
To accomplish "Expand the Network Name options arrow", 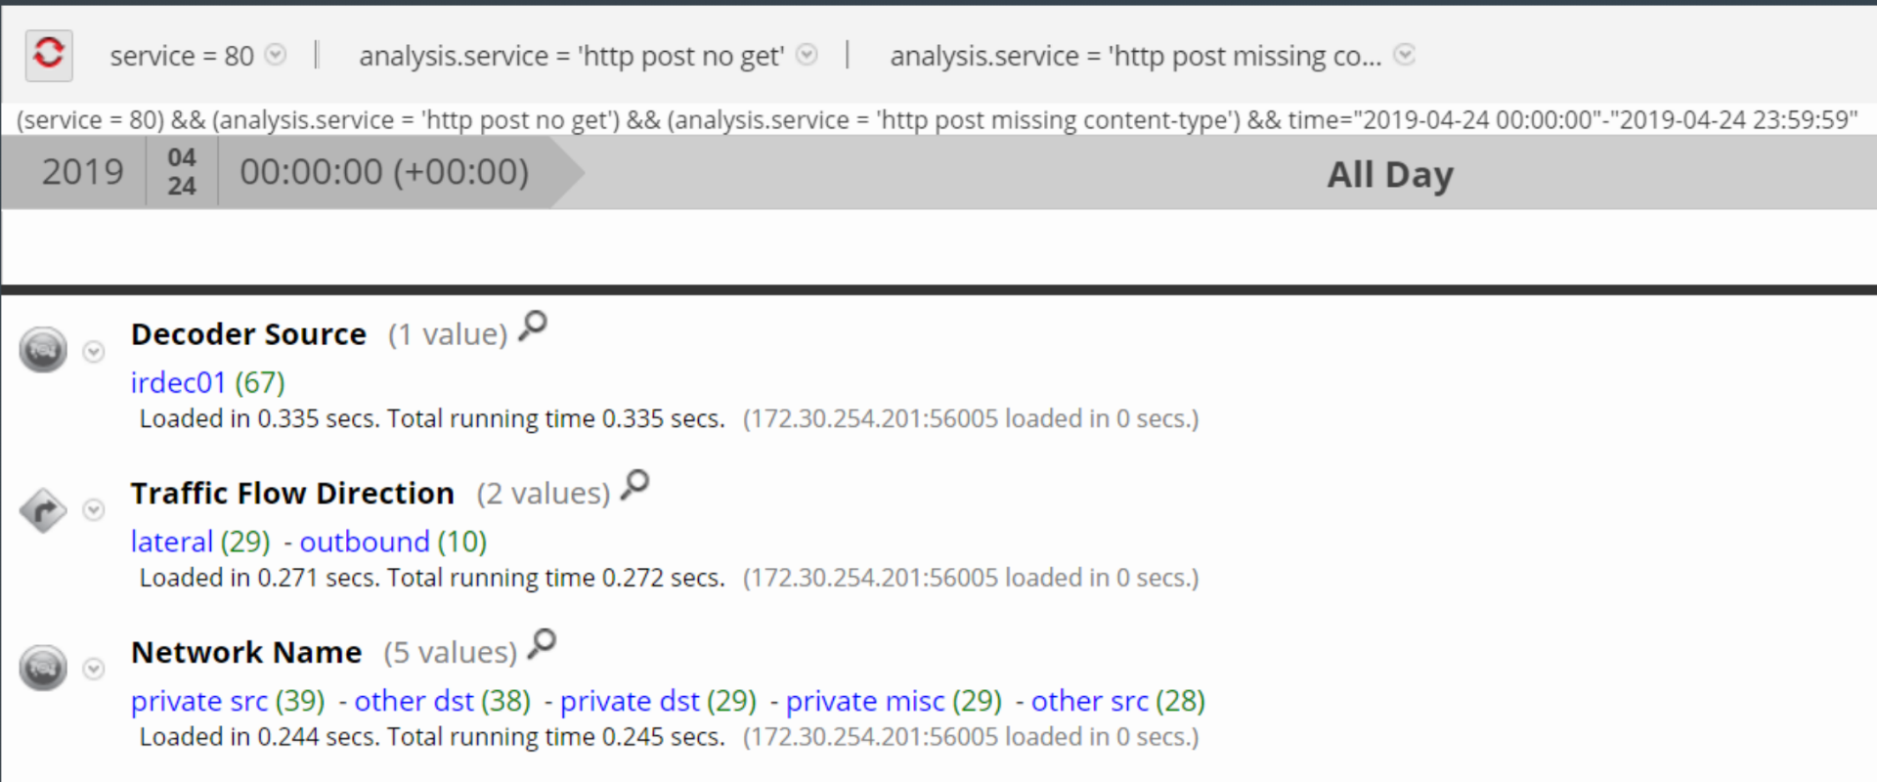I will click(94, 670).
